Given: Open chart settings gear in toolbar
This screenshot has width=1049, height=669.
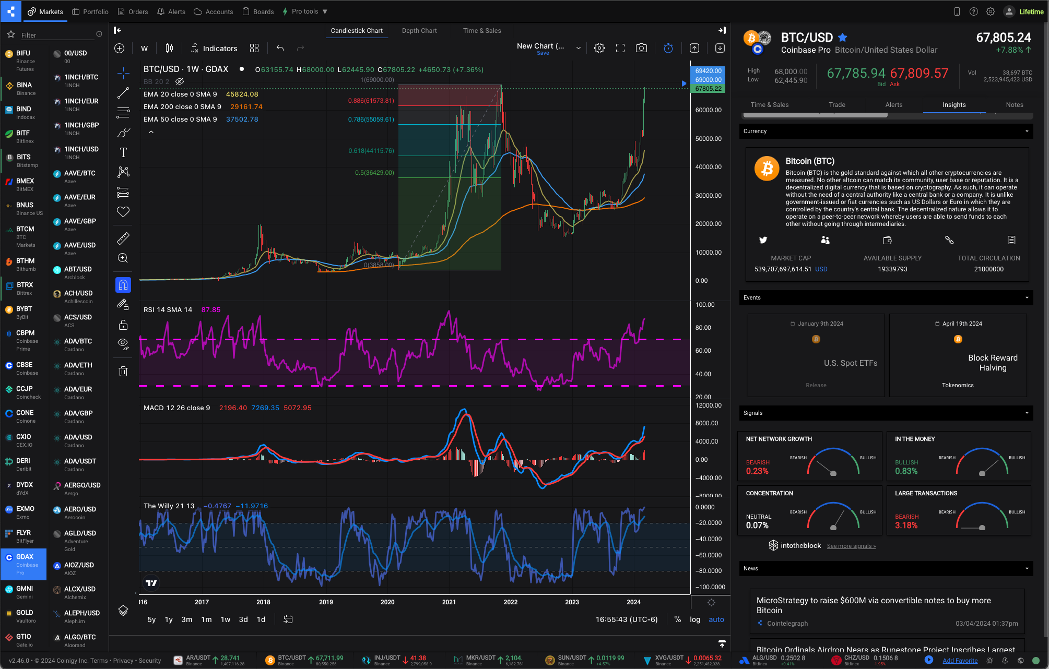Looking at the screenshot, I should pos(599,48).
